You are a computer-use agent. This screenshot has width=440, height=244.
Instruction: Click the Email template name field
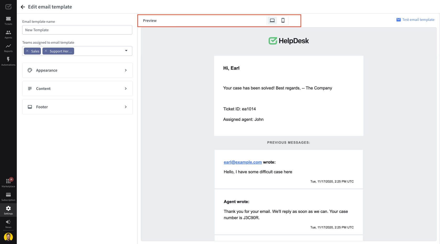(x=77, y=30)
